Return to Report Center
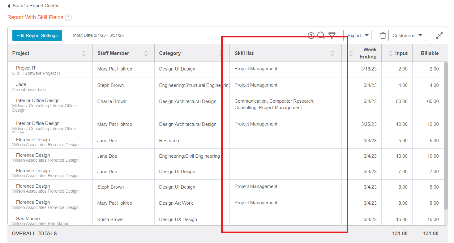454x243 pixels. (35, 5)
